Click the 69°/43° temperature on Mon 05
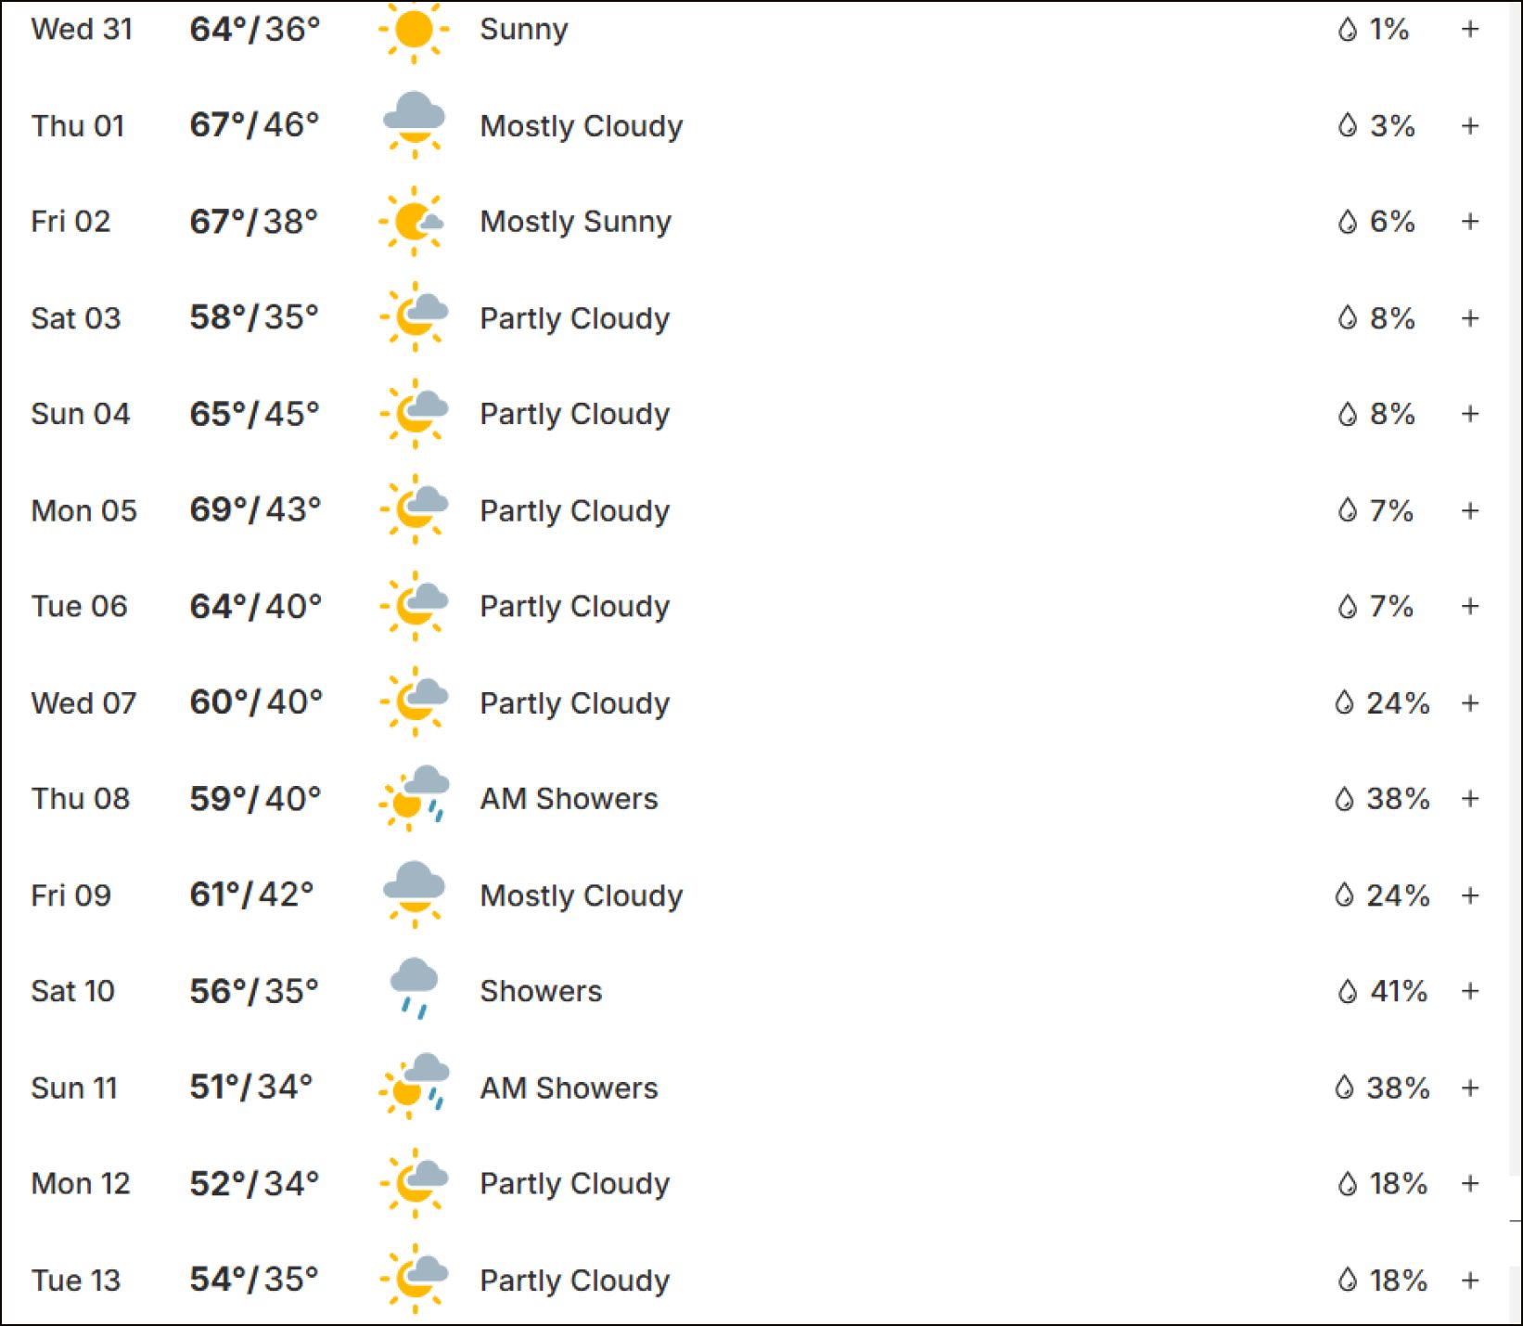Viewport: 1523px width, 1326px height. coord(255,509)
